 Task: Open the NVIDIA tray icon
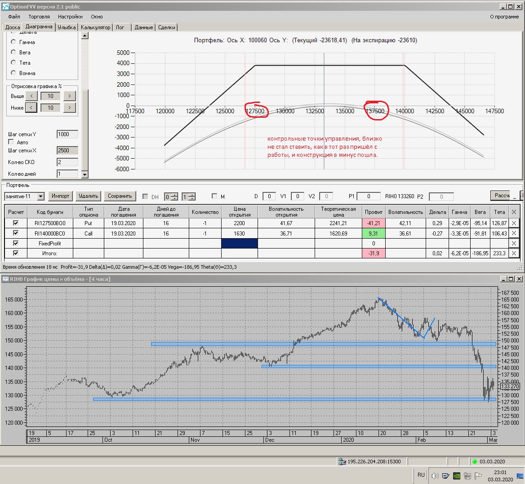coord(456,475)
